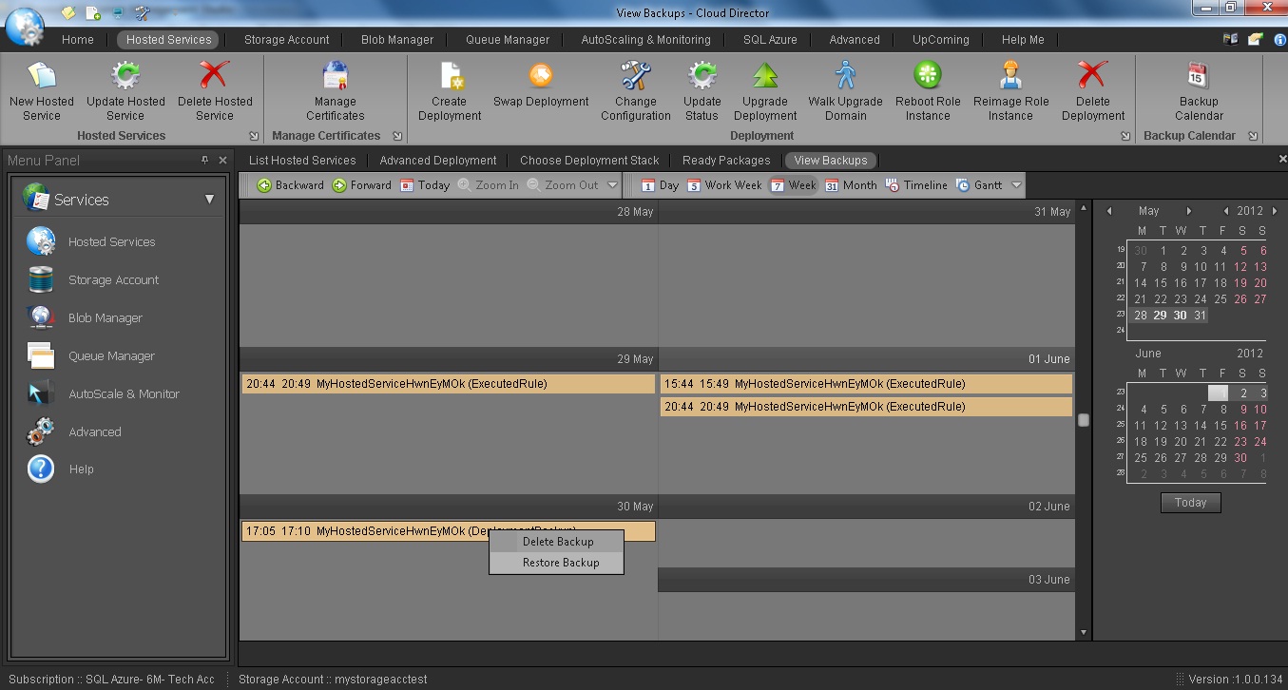Expand the Services panel dropdown arrow
This screenshot has width=1288, height=690.
coord(209,200)
